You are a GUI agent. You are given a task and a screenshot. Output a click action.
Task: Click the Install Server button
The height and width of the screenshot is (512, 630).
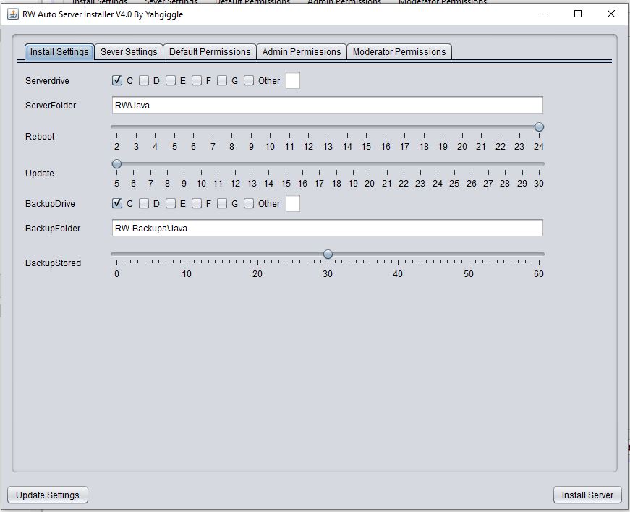coord(587,495)
